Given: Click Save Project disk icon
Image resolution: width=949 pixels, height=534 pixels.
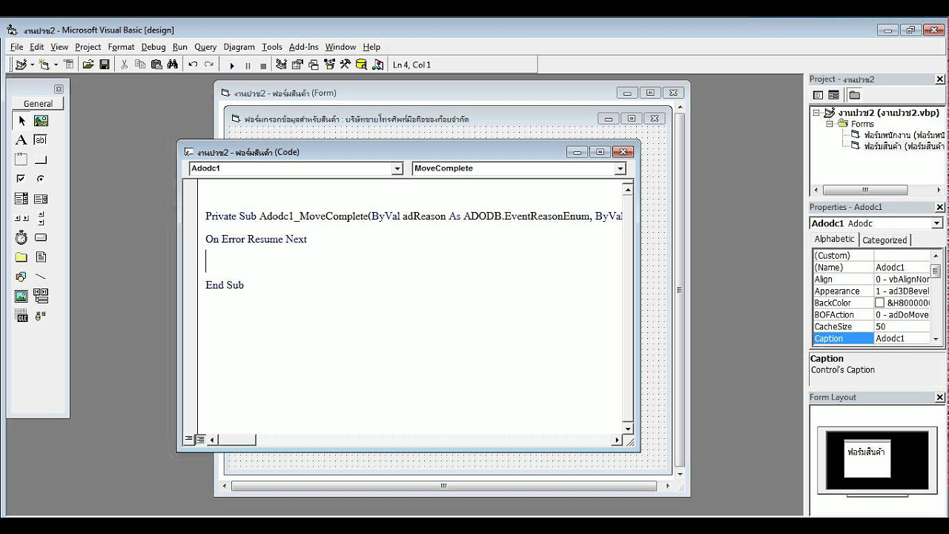Looking at the screenshot, I should click(105, 65).
